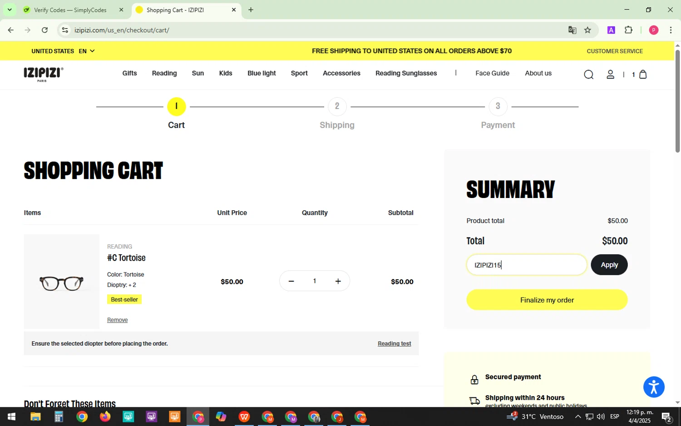Bookmark this page with the star icon
Viewport: 681px width, 426px height.
pos(587,30)
